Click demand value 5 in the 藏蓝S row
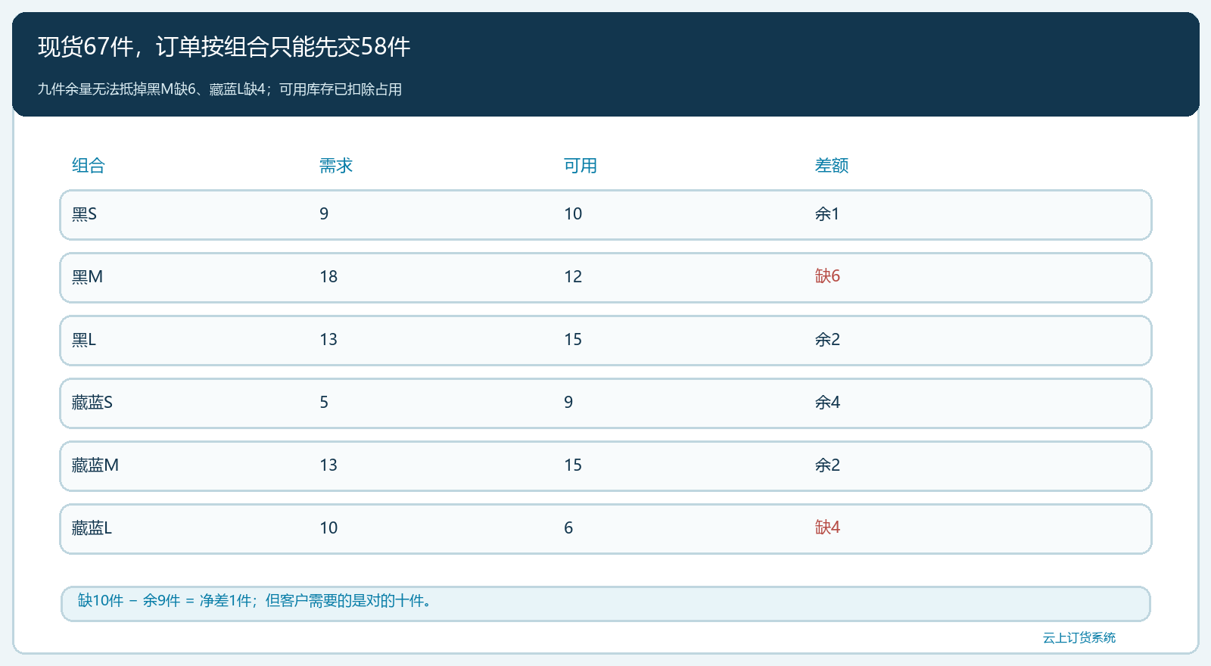Image resolution: width=1211 pixels, height=666 pixels. (x=324, y=403)
